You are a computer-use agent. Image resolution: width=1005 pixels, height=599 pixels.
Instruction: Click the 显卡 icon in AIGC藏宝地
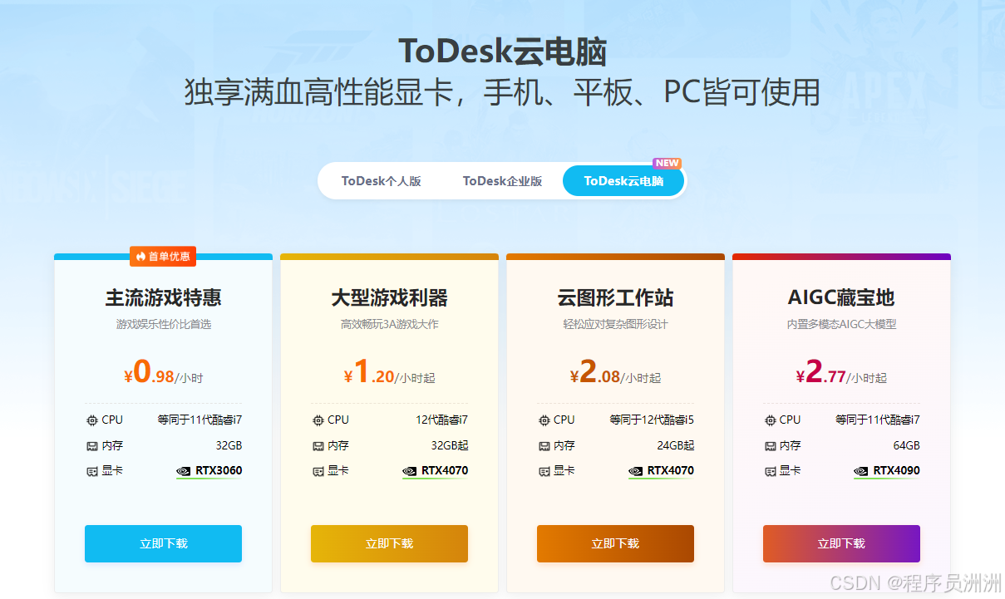[770, 472]
